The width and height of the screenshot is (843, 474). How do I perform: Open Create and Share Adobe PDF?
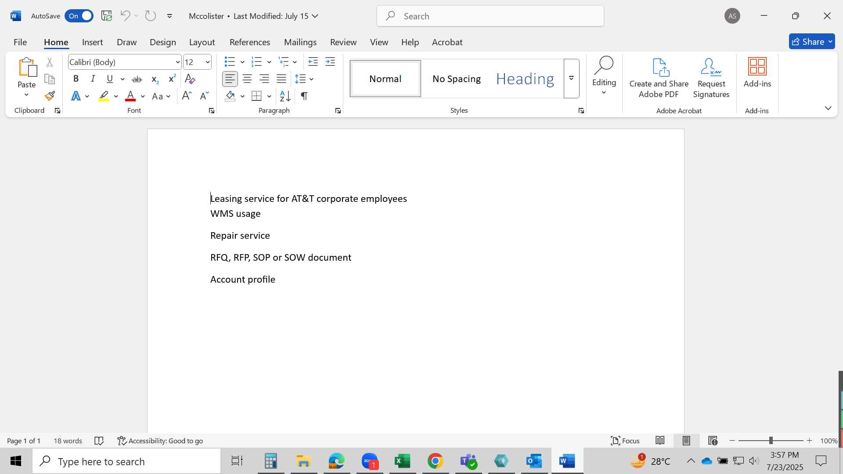659,78
